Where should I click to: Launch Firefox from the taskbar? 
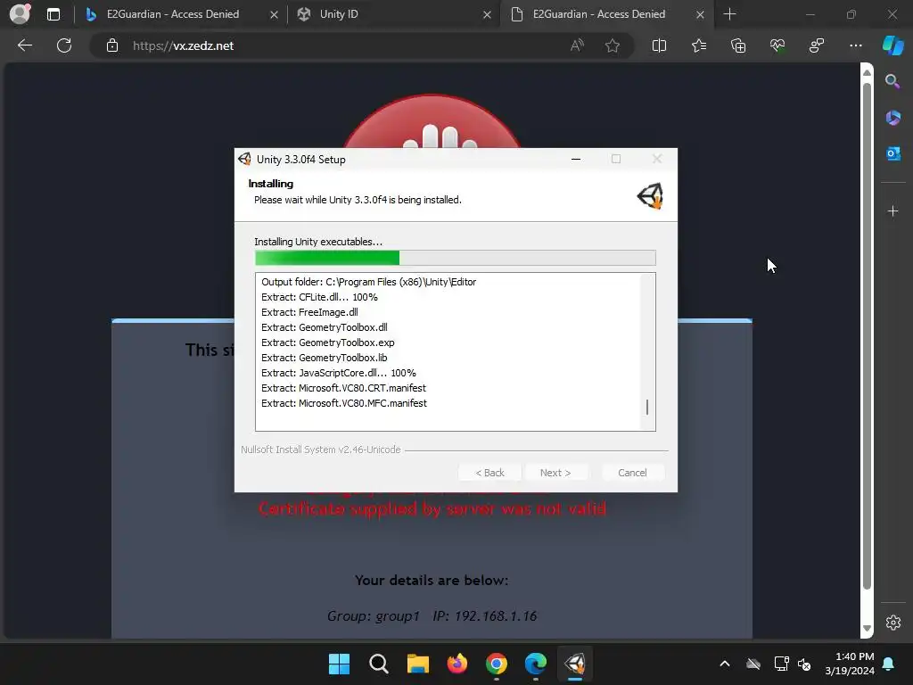pos(457,664)
